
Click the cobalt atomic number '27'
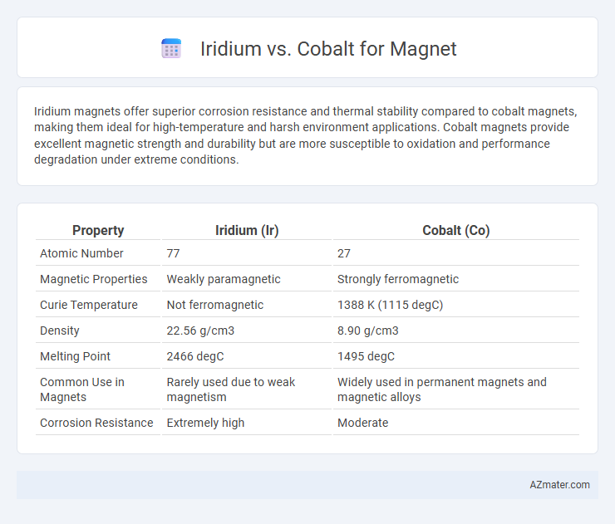tap(344, 253)
